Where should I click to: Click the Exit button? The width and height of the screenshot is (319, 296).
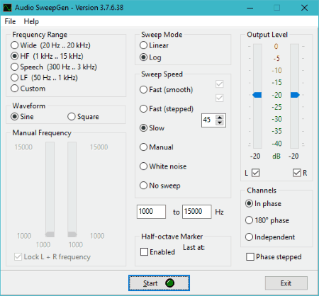286,283
